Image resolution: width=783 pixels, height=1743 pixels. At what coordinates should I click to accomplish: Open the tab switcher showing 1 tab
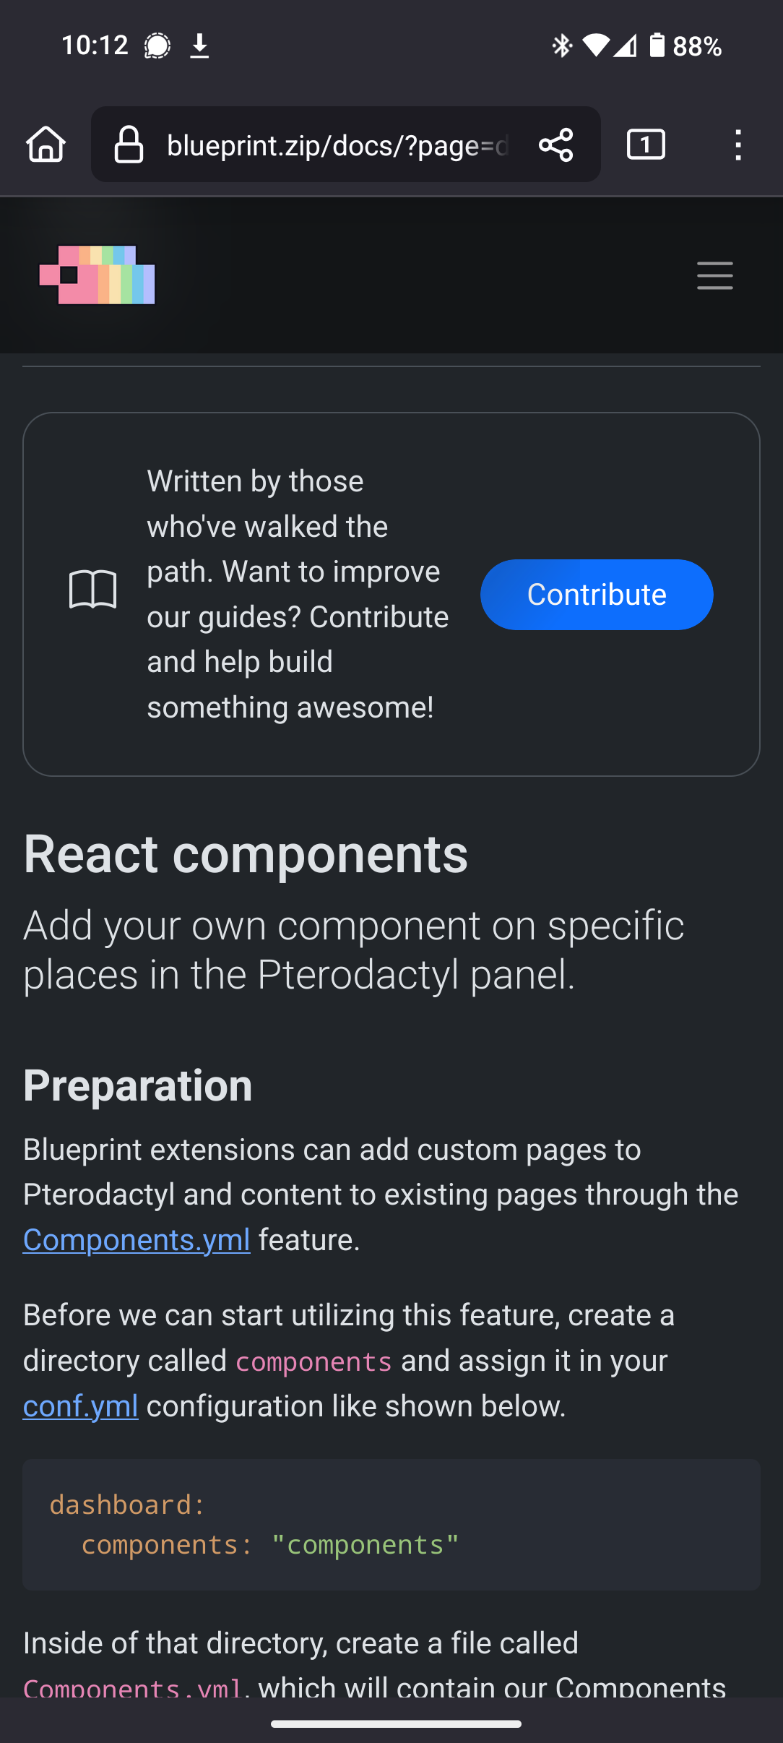pyautogui.click(x=646, y=145)
